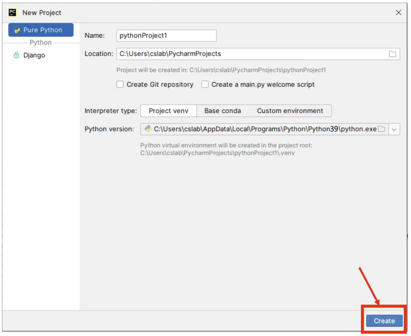The width and height of the screenshot is (411, 336).
Task: Click the 'Name:' label
Action: [x=95, y=36]
